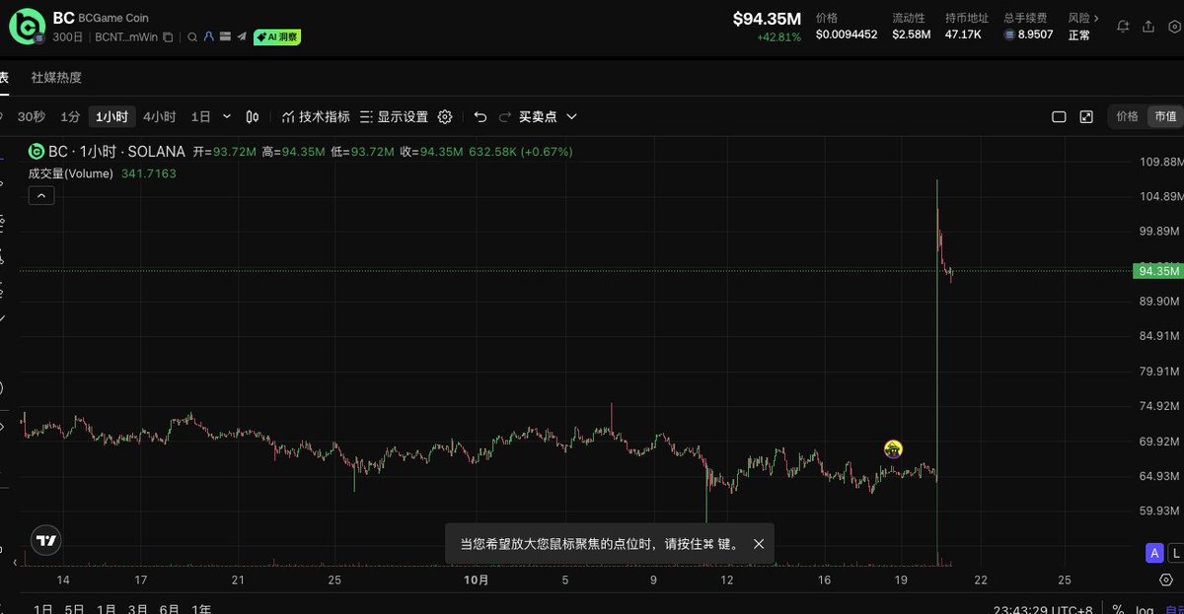Copy the BCNT...mWin contract address
Viewport: 1184px width, 614px height.
click(x=168, y=37)
